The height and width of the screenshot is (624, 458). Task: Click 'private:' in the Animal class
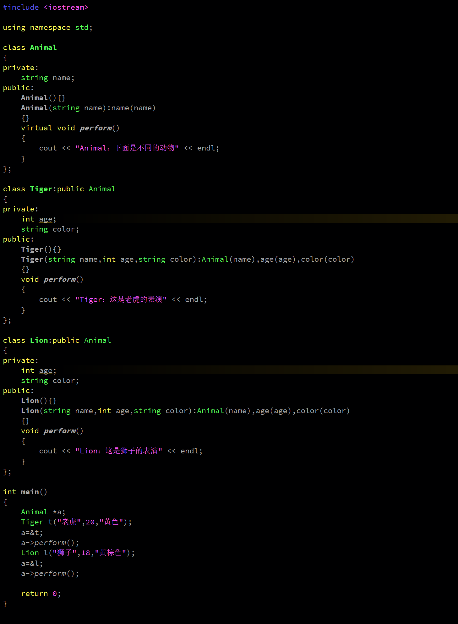pyautogui.click(x=21, y=68)
